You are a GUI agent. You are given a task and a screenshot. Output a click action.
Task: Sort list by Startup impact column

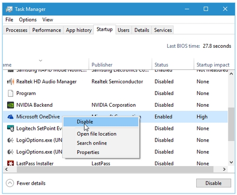[x=213, y=65]
